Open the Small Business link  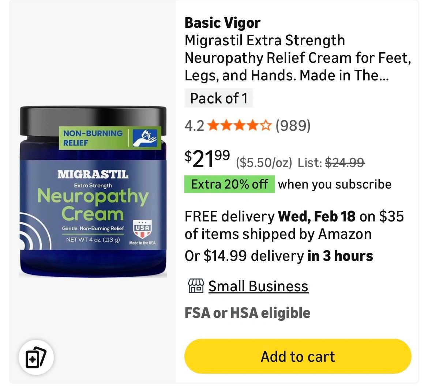258,286
